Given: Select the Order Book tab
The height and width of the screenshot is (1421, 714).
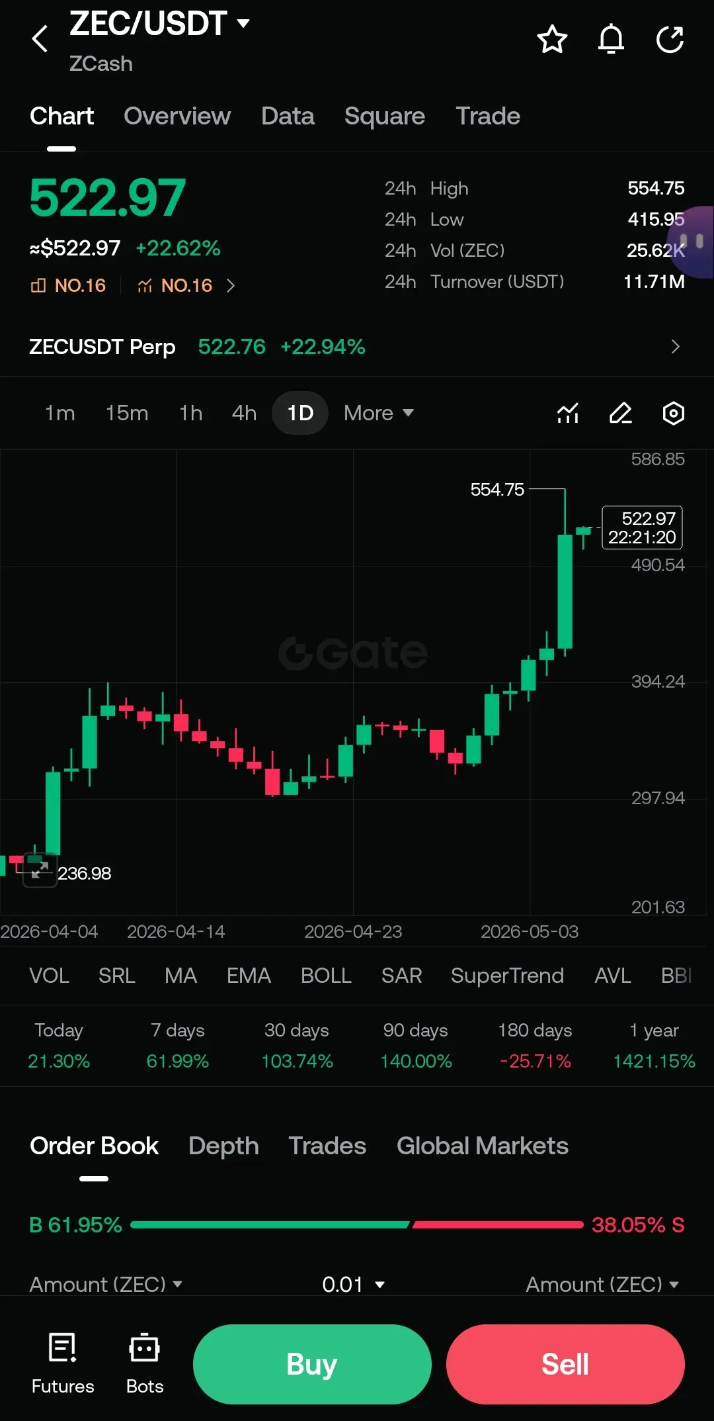Looking at the screenshot, I should (94, 1146).
